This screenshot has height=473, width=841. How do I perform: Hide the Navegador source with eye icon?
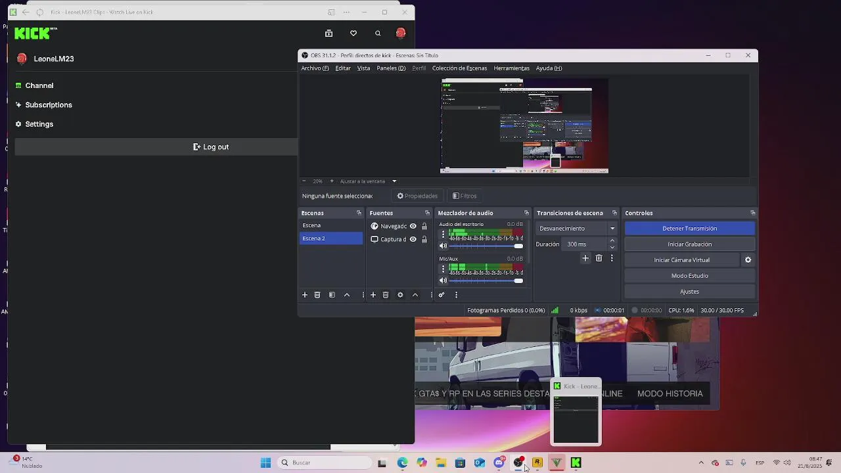(413, 226)
